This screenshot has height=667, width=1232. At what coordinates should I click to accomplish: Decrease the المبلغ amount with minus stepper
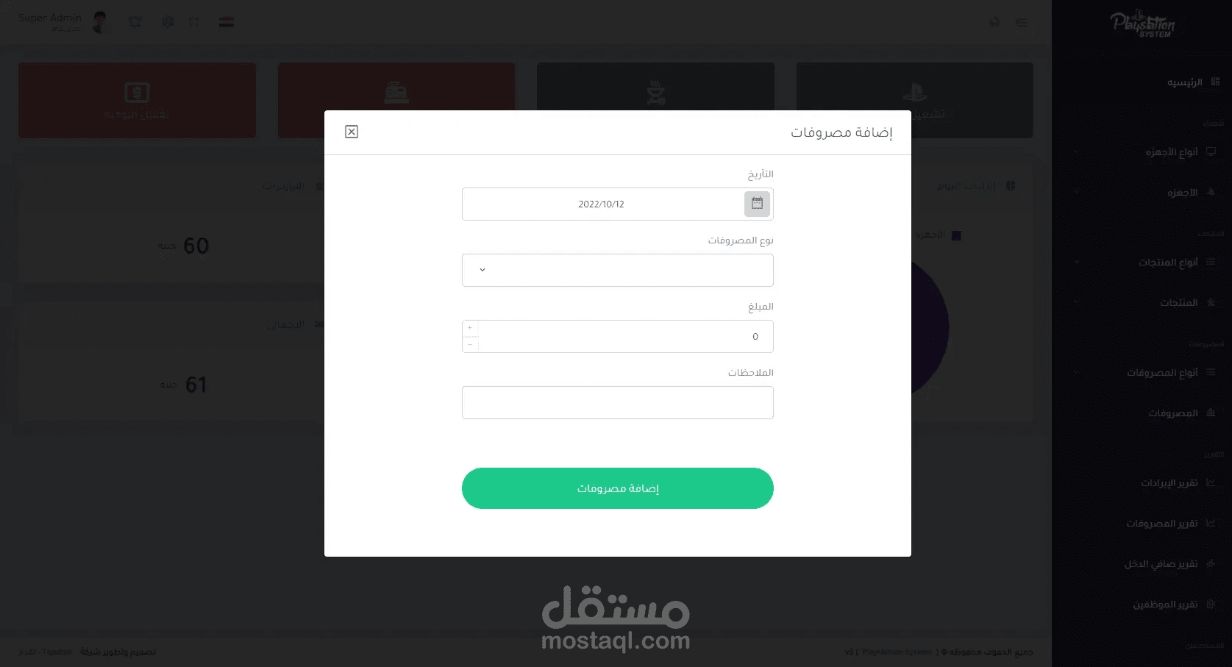(x=470, y=344)
